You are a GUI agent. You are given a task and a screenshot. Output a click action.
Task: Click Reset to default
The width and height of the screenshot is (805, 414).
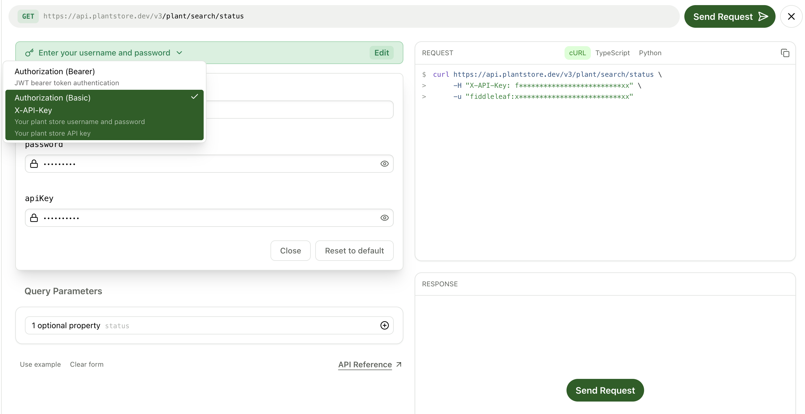click(x=354, y=250)
